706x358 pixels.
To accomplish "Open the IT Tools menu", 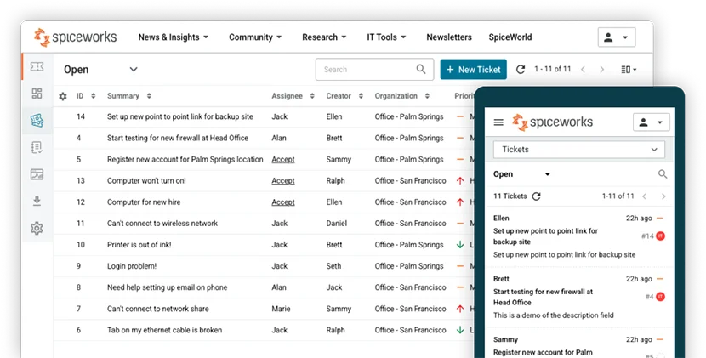I will point(386,37).
